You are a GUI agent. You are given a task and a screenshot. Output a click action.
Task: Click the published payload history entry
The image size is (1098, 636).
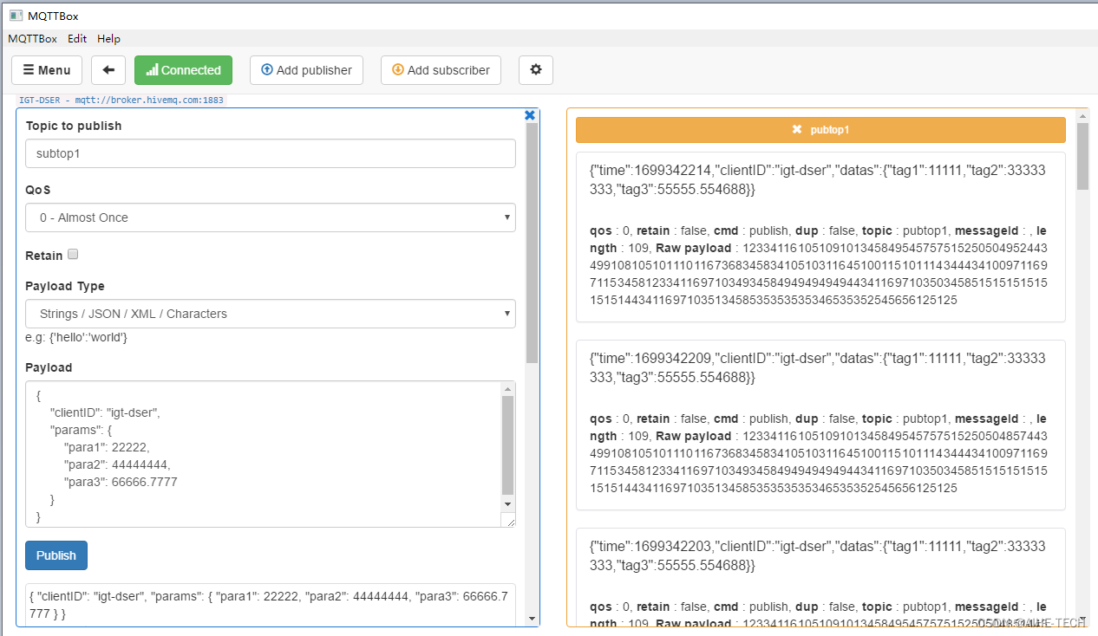point(271,605)
